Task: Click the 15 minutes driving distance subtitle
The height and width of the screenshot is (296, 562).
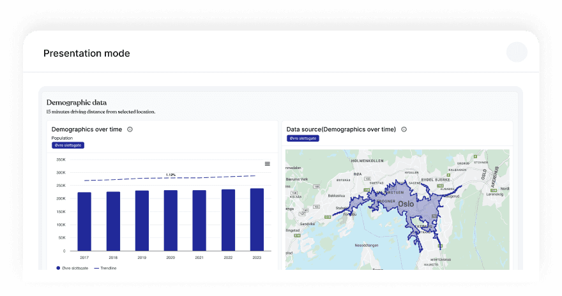Action: [x=101, y=112]
